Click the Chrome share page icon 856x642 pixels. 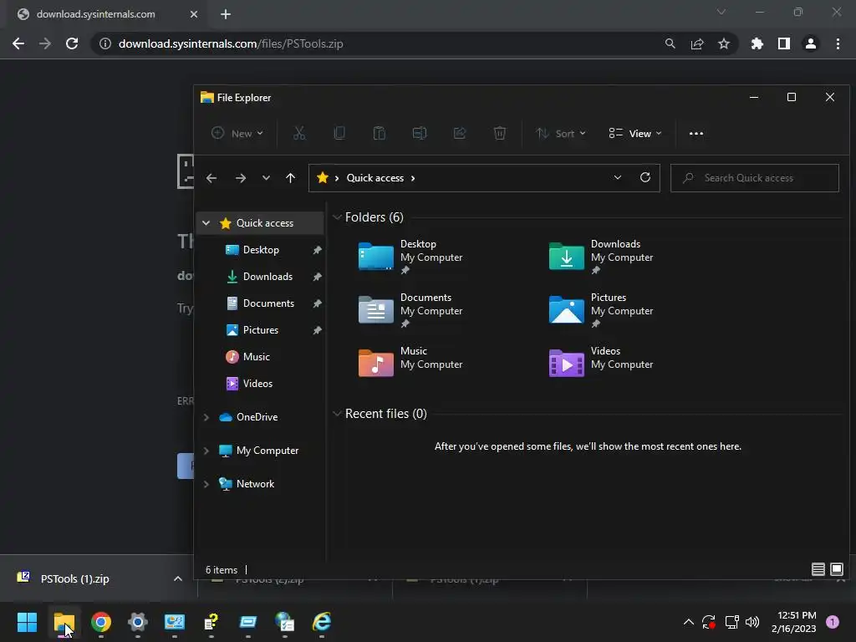(x=697, y=43)
